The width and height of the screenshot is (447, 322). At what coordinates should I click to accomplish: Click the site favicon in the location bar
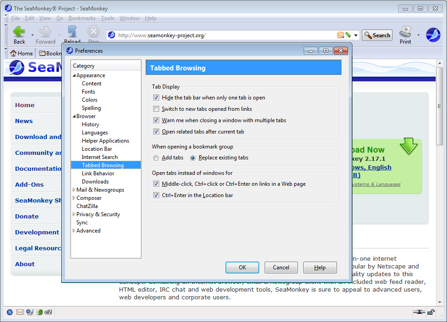click(x=111, y=35)
